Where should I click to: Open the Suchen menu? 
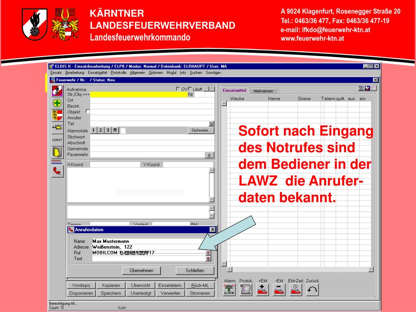(x=196, y=73)
